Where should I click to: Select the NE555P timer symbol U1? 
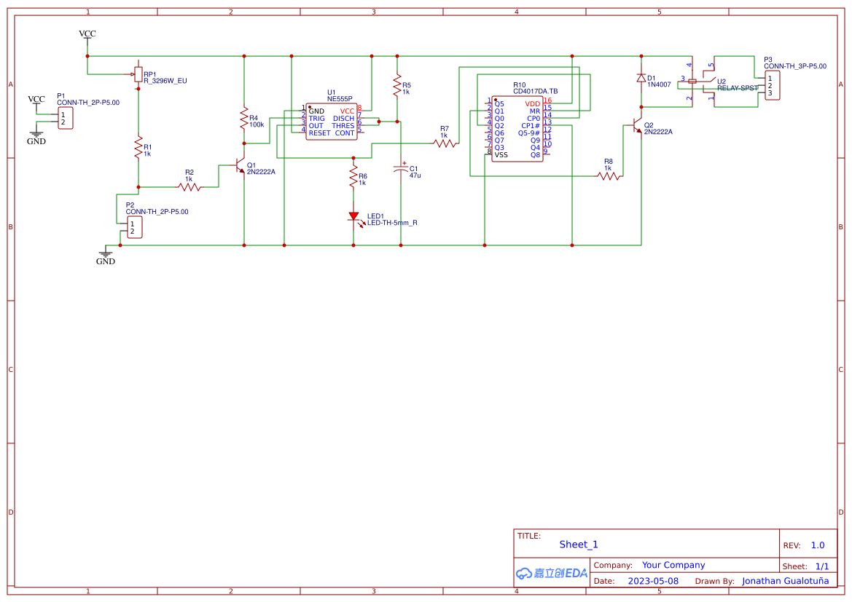click(332, 121)
